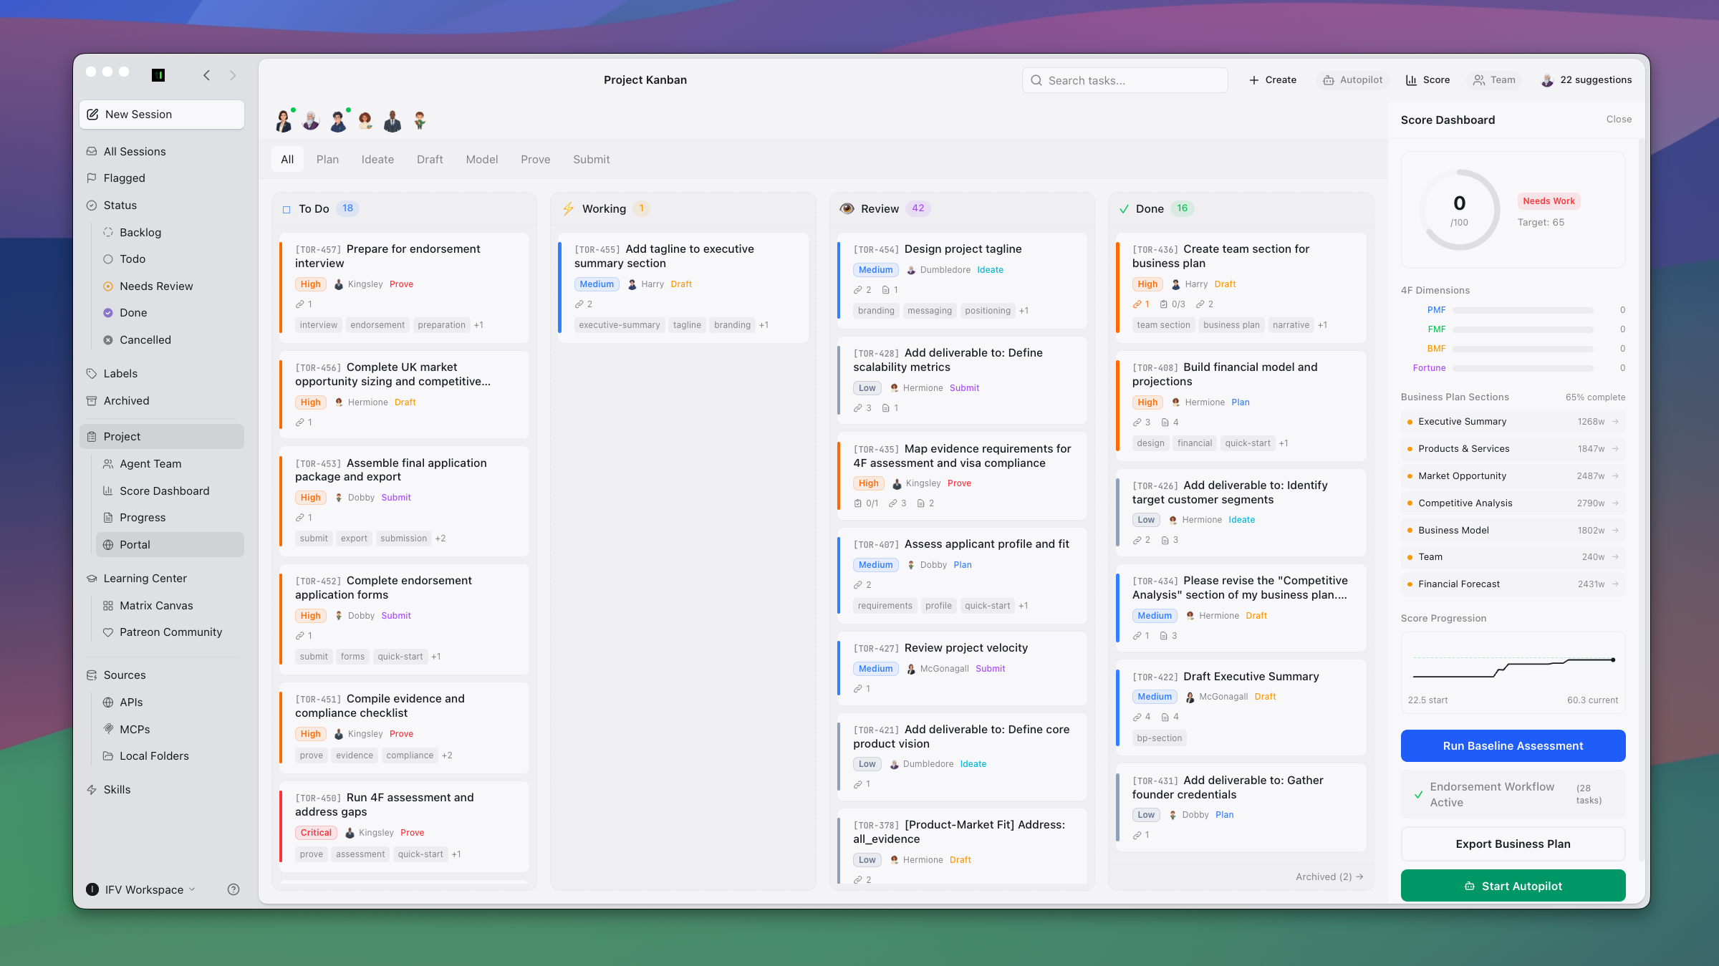
Task: Switch to the Submit tab
Action: pyautogui.click(x=591, y=160)
